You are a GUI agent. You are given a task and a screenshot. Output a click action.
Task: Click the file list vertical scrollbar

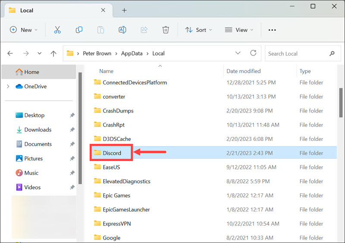click(x=340, y=99)
